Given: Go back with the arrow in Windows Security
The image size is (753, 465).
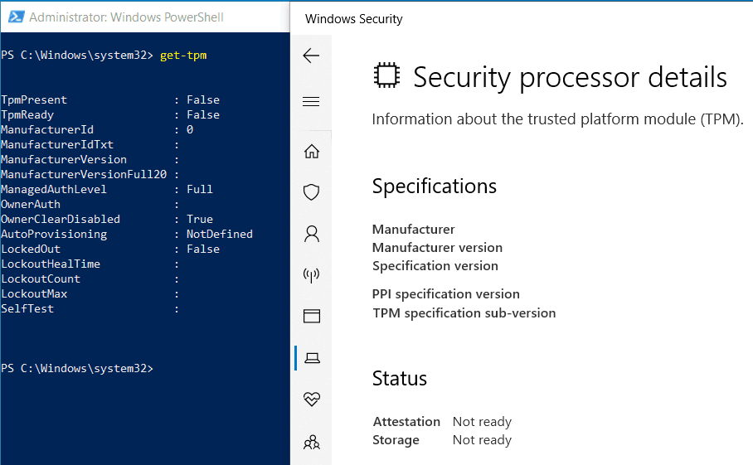Looking at the screenshot, I should coord(311,56).
